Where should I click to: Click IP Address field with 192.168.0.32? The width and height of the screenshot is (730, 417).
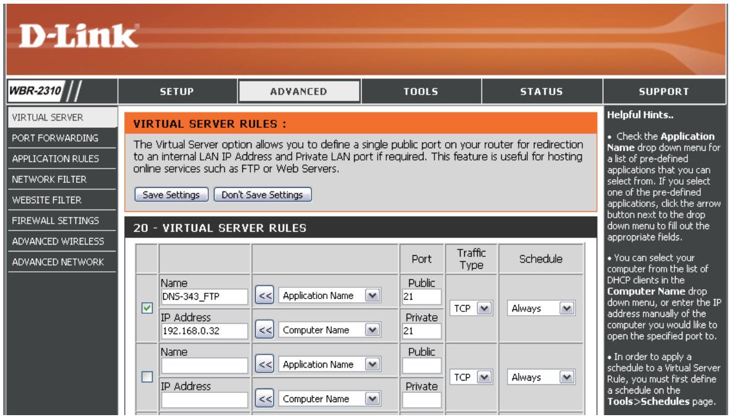point(205,331)
